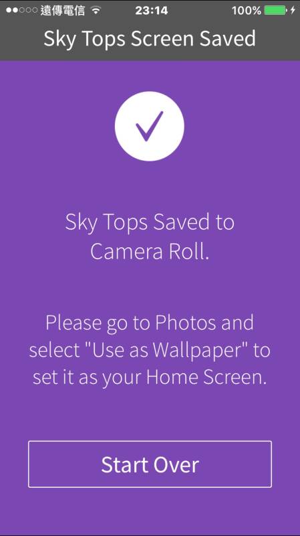
Task: Tap the 100% battery percentage
Action: (246, 11)
